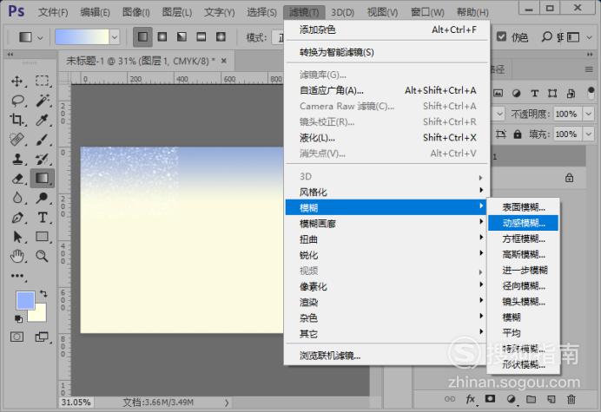The height and width of the screenshot is (412, 601).
Task: Select the Zoom tool
Action: 43,256
